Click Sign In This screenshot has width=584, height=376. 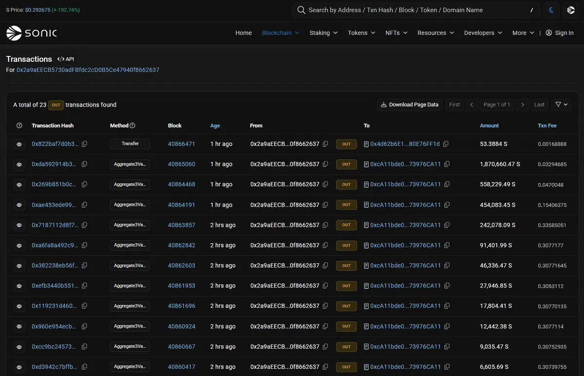click(x=560, y=33)
